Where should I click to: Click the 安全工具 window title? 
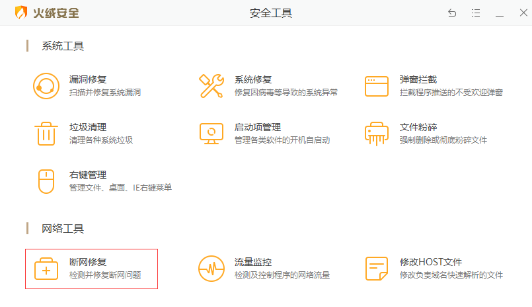[x=271, y=13]
